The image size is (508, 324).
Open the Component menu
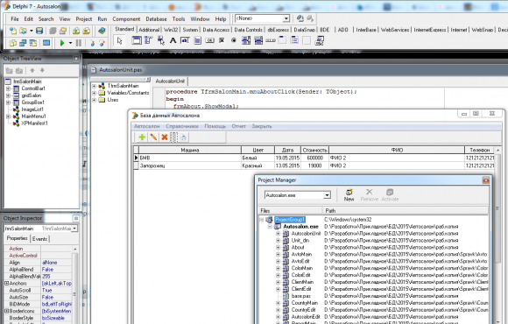click(126, 19)
